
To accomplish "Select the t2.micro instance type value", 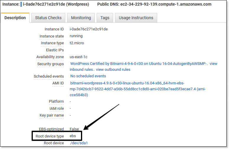I will [x=77, y=43].
